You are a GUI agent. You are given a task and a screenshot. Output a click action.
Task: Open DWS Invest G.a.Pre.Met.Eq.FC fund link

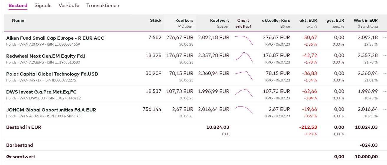click(41, 92)
